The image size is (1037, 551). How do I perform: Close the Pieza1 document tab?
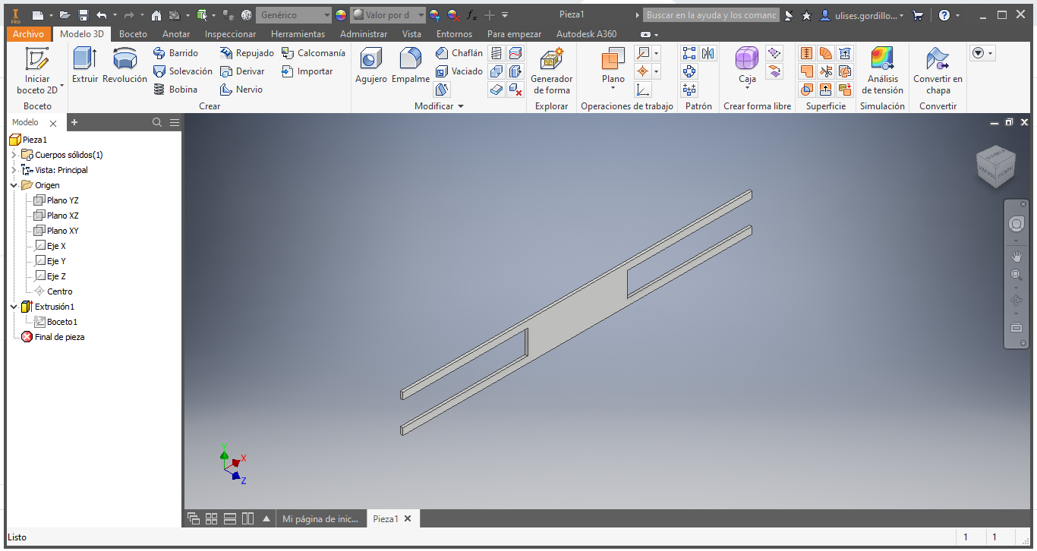(408, 519)
